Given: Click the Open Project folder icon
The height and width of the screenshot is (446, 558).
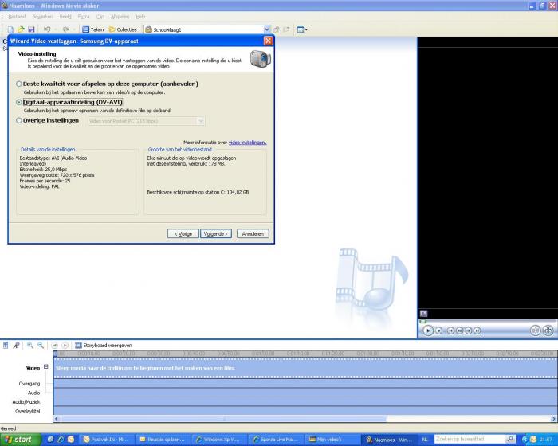Looking at the screenshot, I should click(21, 30).
